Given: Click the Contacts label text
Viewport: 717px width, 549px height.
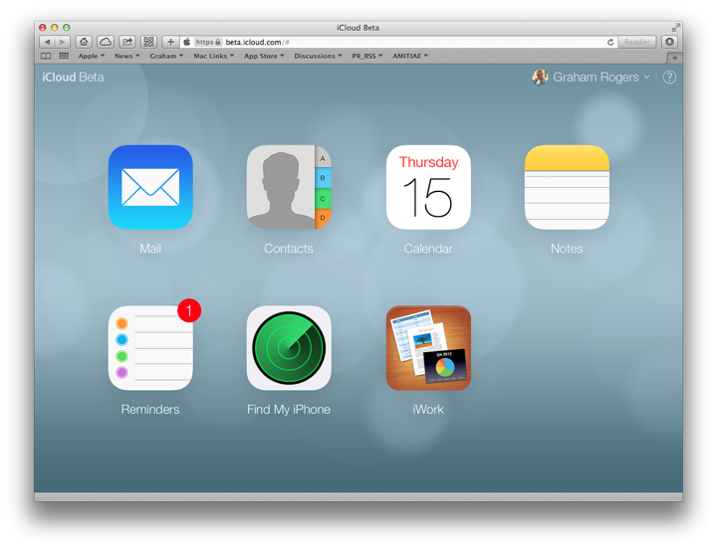Looking at the screenshot, I should tap(289, 249).
